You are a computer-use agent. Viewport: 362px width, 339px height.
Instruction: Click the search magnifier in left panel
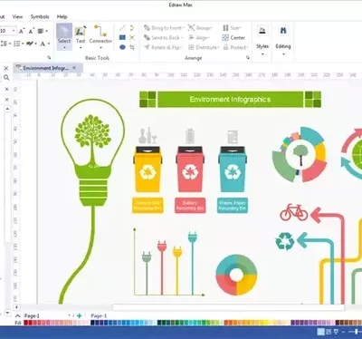6,78
